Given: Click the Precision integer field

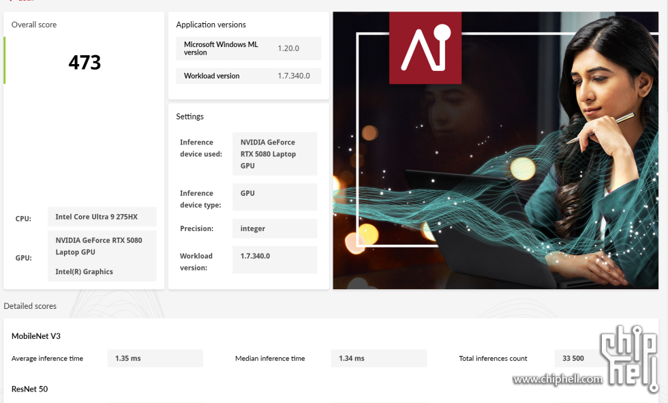Looking at the screenshot, I should (275, 228).
